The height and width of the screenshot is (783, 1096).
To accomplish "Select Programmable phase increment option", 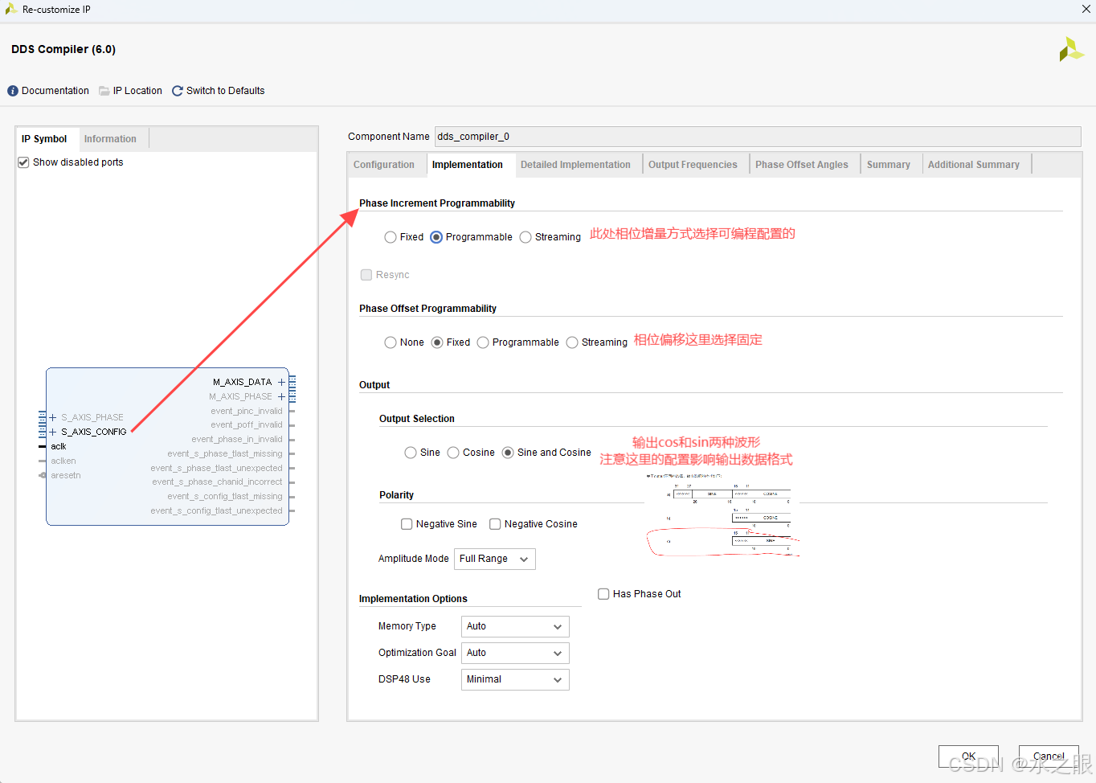I will pyautogui.click(x=436, y=237).
